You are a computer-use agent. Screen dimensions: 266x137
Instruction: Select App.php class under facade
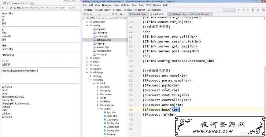point(110,112)
